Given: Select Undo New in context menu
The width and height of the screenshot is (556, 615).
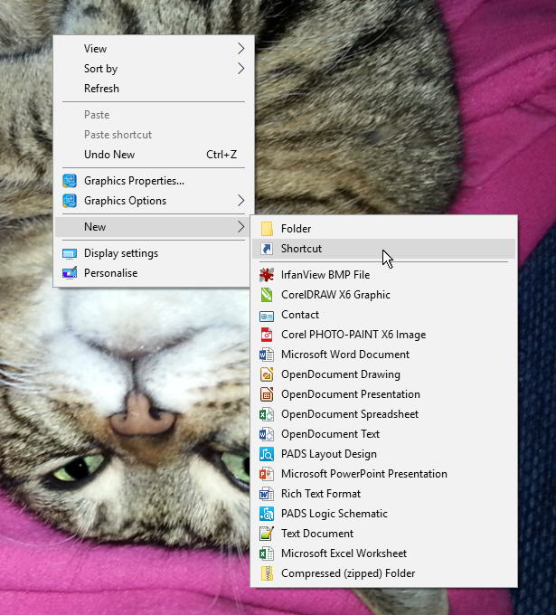Looking at the screenshot, I should 154,155.
